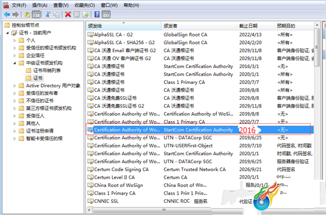Image resolution: width=326 pixels, height=215 pixels.
Task: Open the 窗口(W) menu
Action: pyautogui.click(x=109, y=5)
